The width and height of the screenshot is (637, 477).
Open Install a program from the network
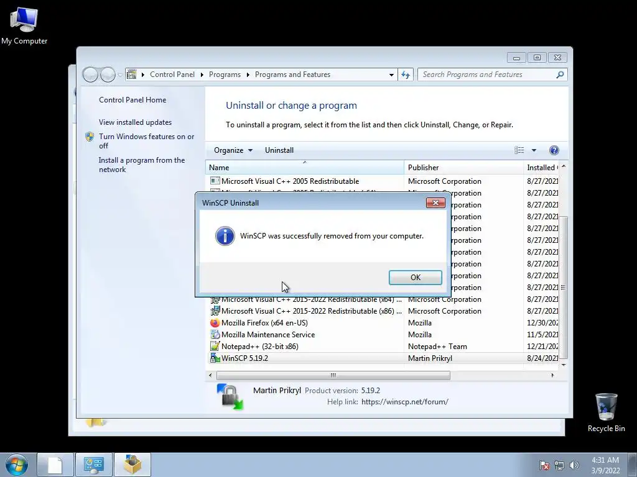pos(142,165)
